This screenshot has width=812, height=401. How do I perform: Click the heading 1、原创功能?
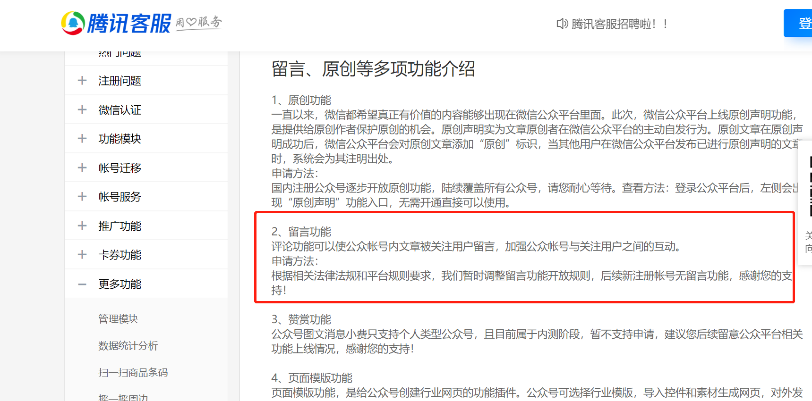point(301,100)
